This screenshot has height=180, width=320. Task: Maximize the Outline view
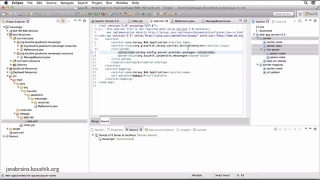point(315,20)
